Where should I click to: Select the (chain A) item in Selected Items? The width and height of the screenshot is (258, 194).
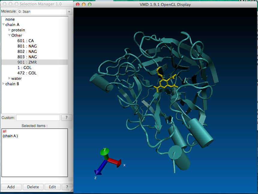point(10,136)
